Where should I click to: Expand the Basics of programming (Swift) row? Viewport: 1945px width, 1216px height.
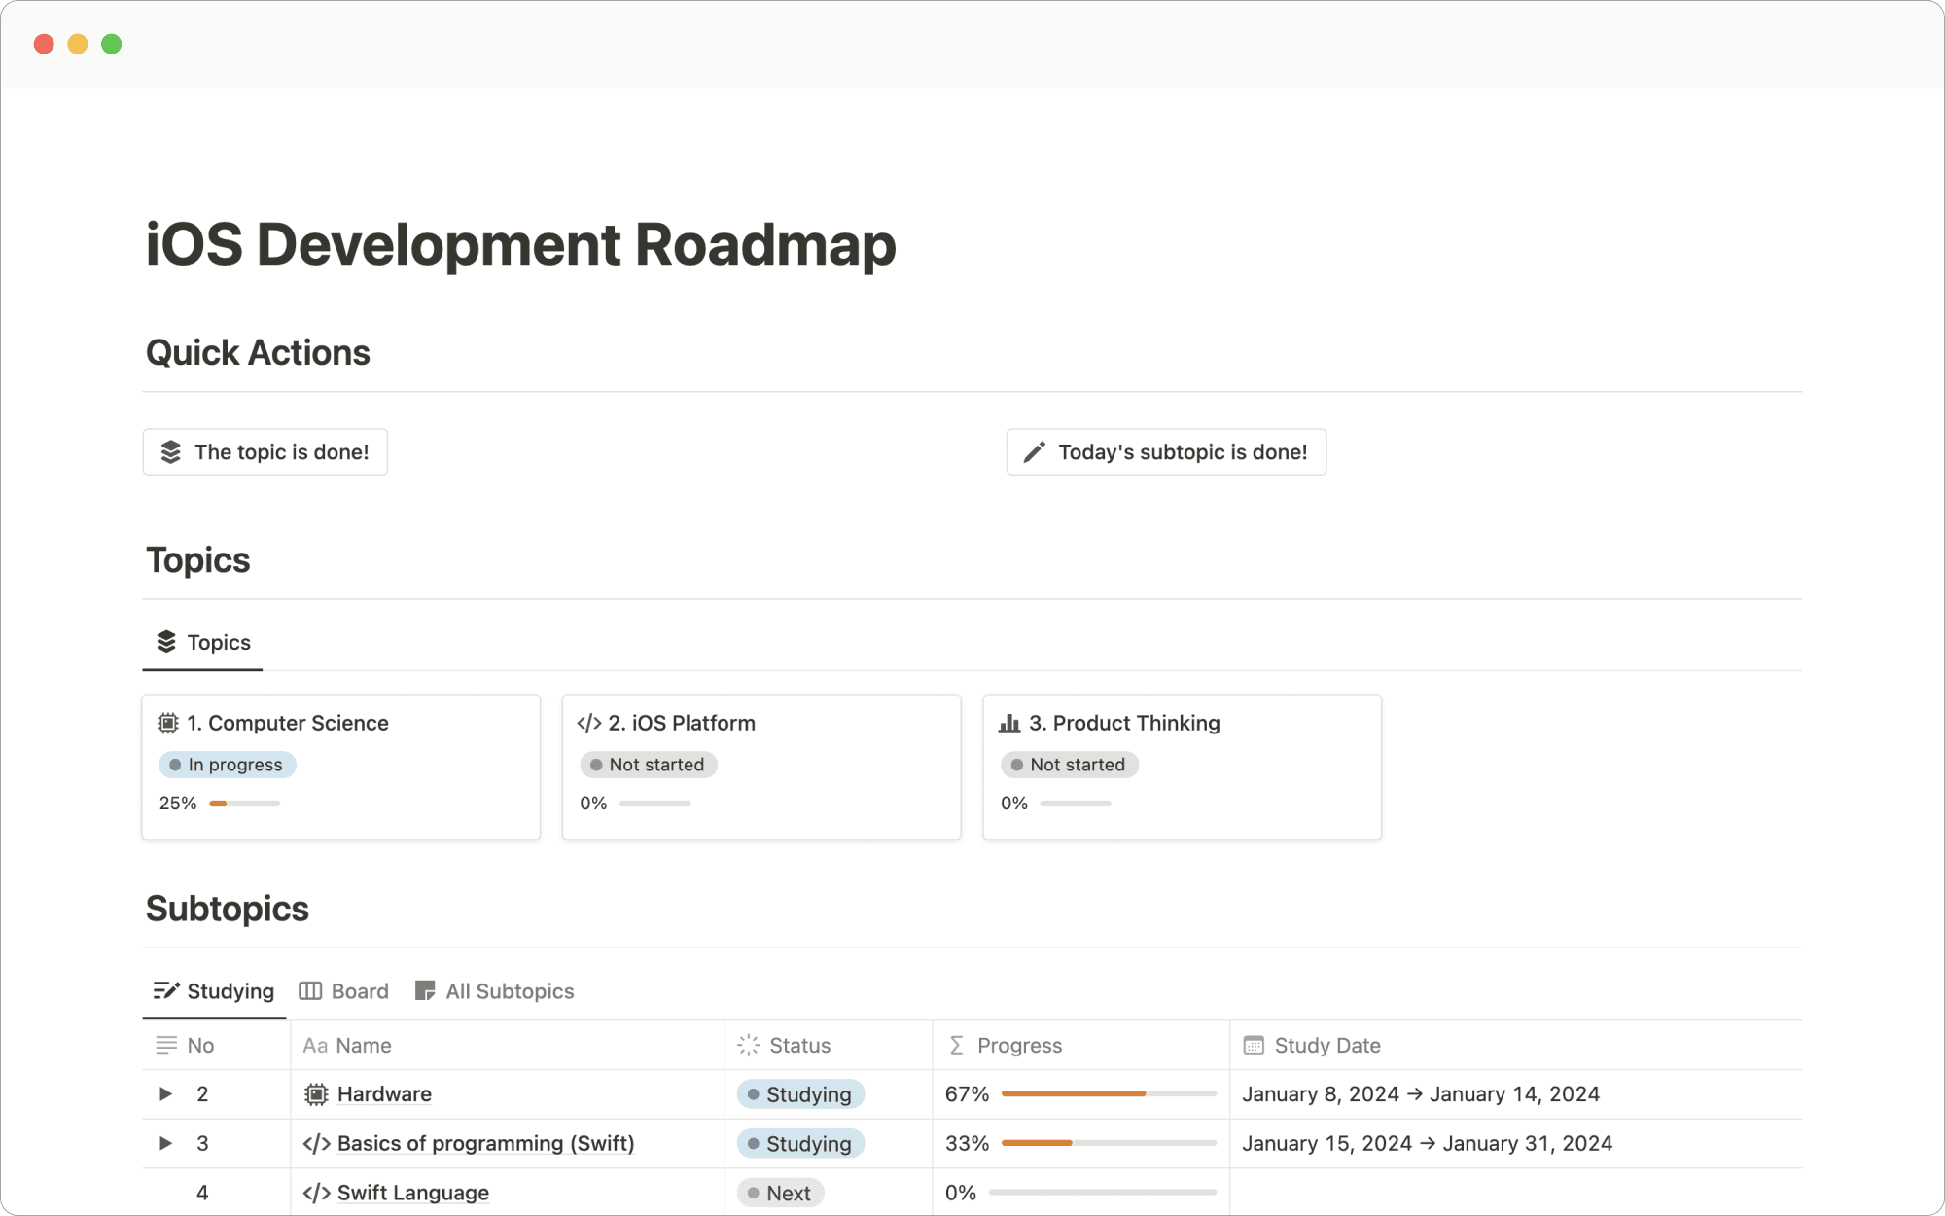pyautogui.click(x=163, y=1143)
